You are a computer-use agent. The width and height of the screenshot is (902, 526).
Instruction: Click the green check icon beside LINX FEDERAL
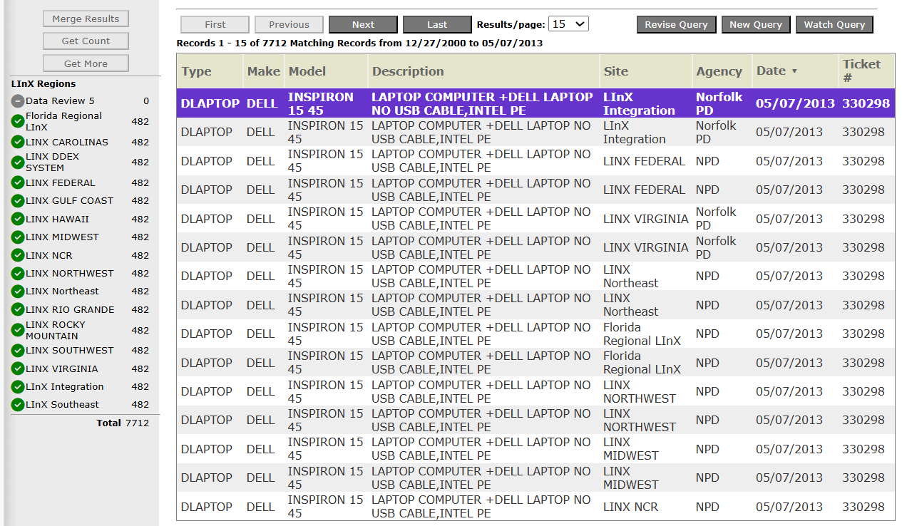pos(18,183)
